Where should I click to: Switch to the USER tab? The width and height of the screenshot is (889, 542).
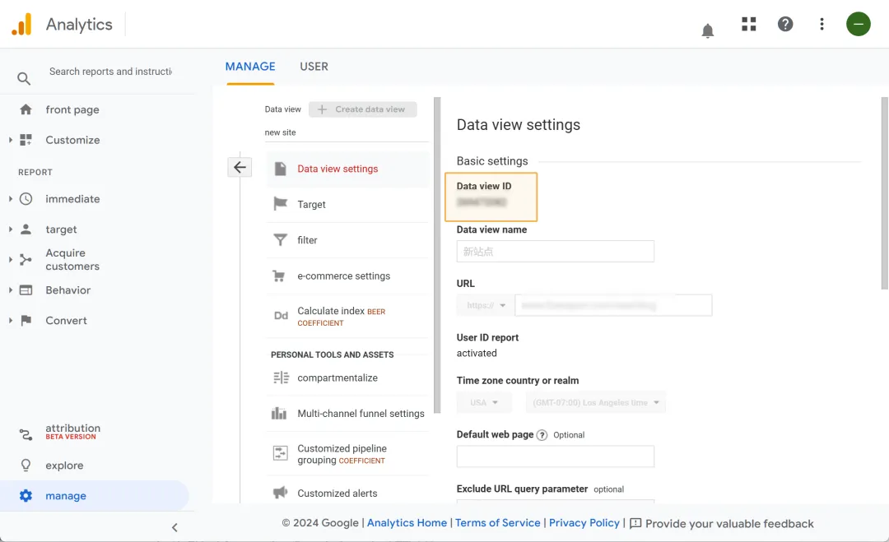314,67
